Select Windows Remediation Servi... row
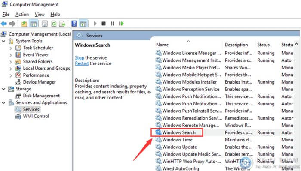Screen dimensions: 301x171 (224, 118)
